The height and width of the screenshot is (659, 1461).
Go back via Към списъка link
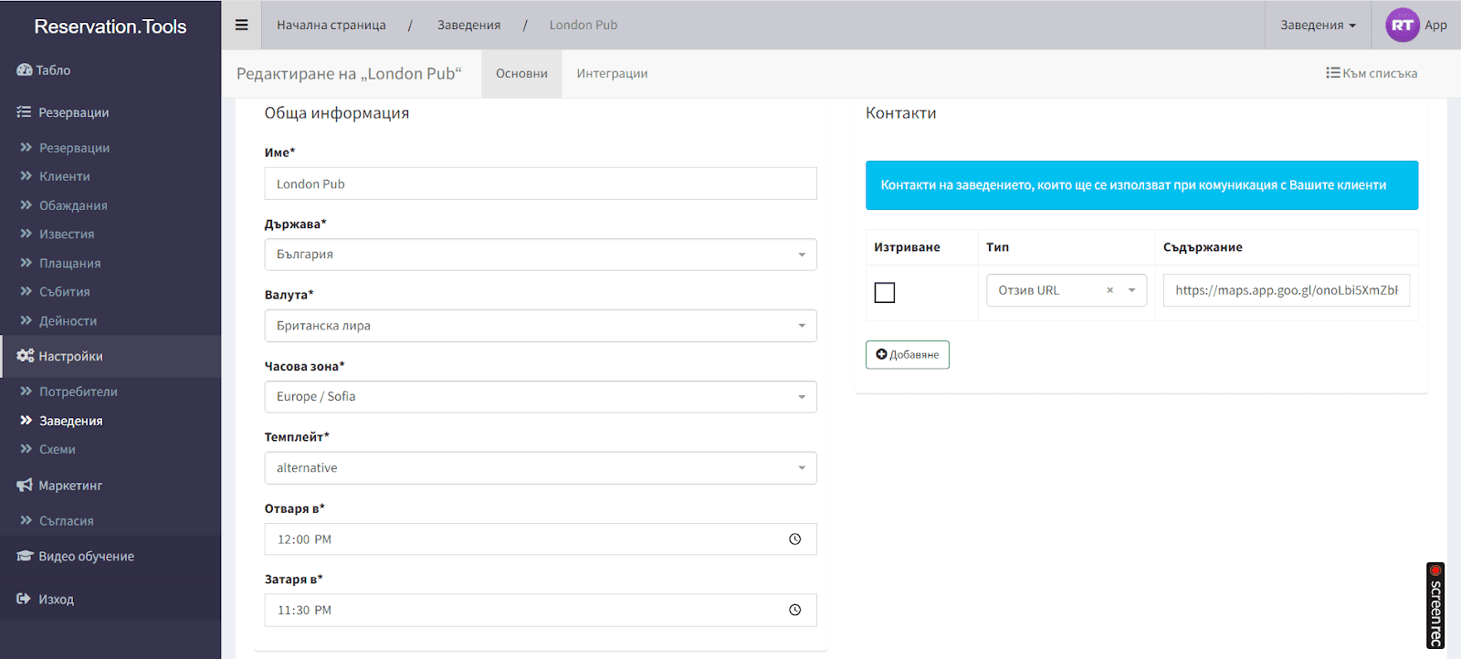click(1372, 74)
